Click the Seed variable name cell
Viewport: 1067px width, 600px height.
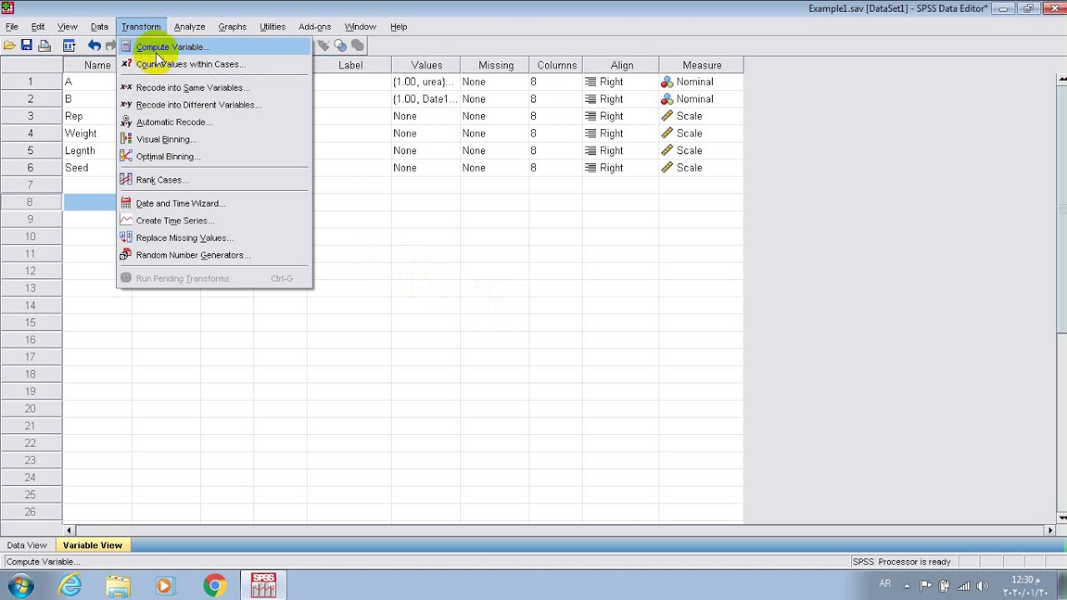(90, 167)
